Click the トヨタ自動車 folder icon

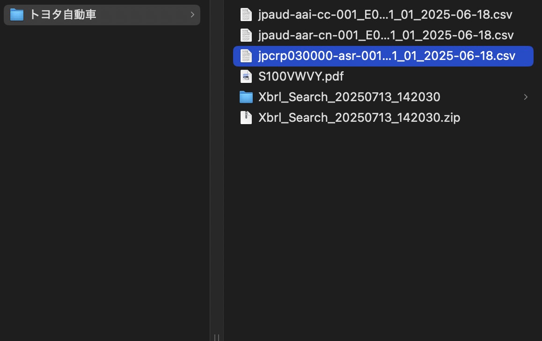[17, 15]
